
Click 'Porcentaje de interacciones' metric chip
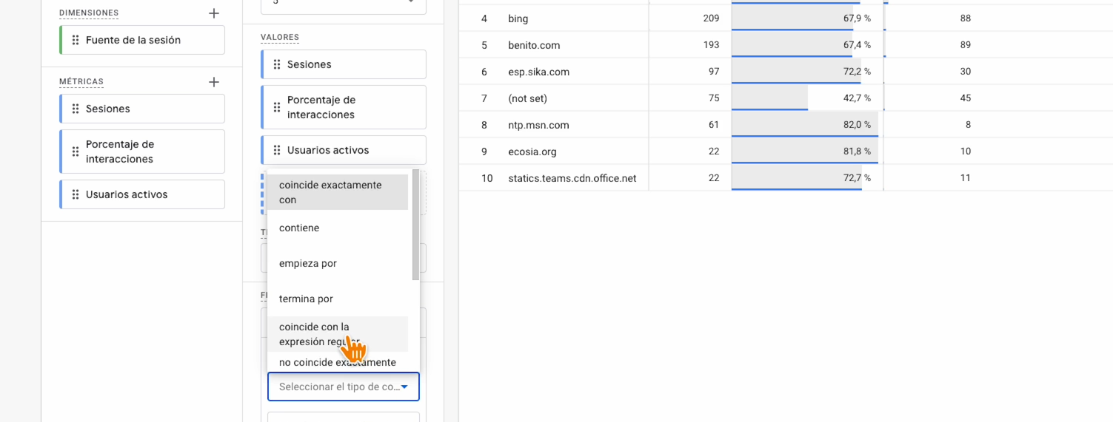point(142,152)
